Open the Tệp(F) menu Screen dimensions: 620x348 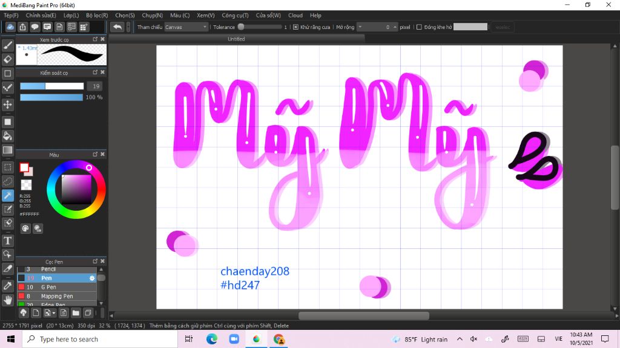click(11, 15)
